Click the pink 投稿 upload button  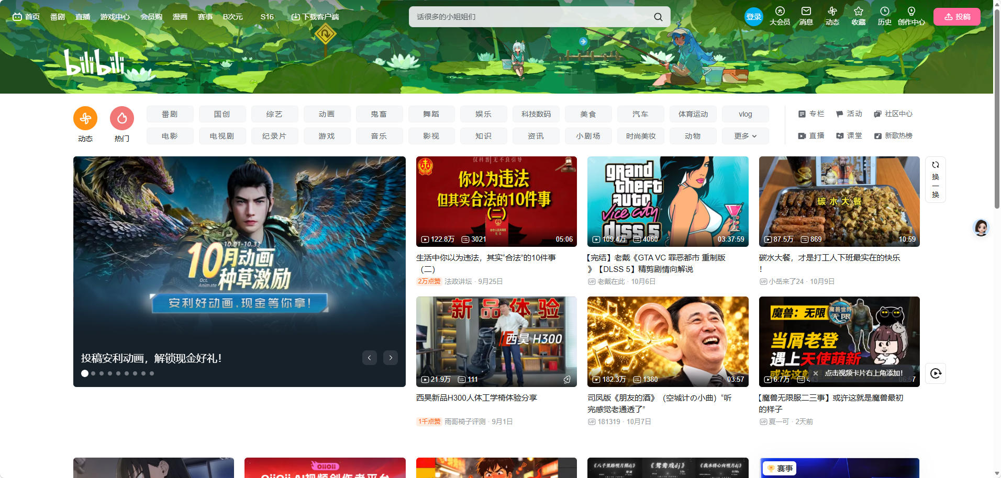coord(957,17)
